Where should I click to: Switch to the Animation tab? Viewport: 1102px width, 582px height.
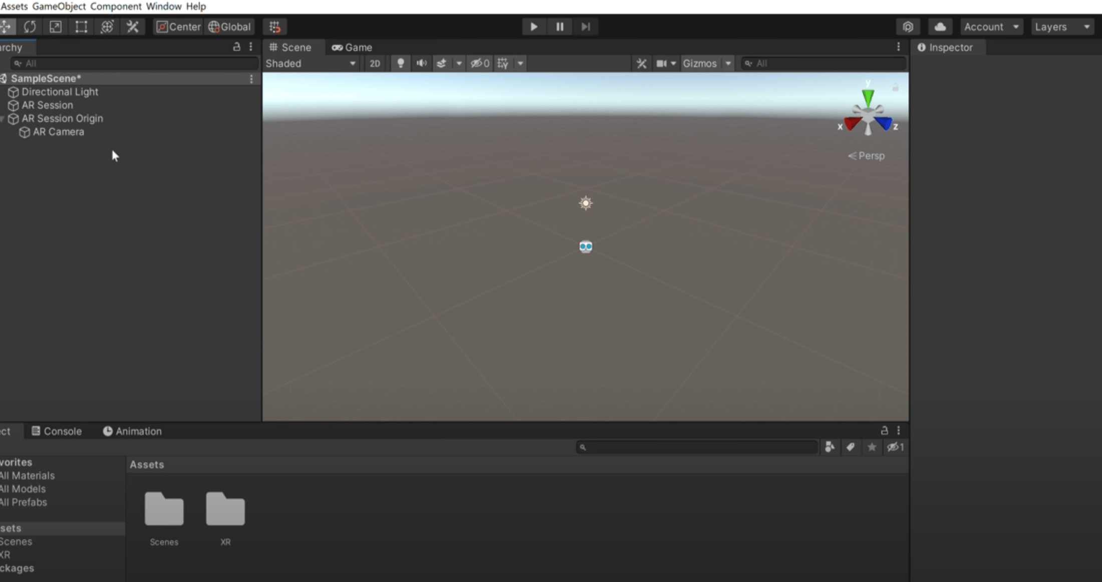[132, 431]
